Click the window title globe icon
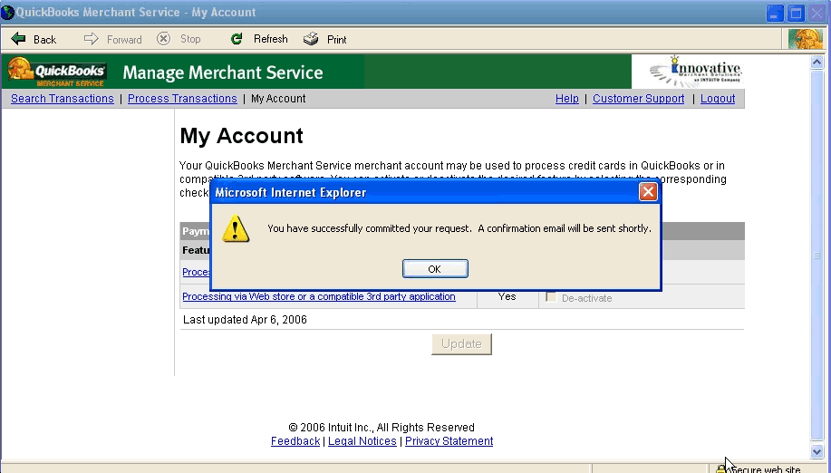The image size is (831, 473). click(7, 12)
